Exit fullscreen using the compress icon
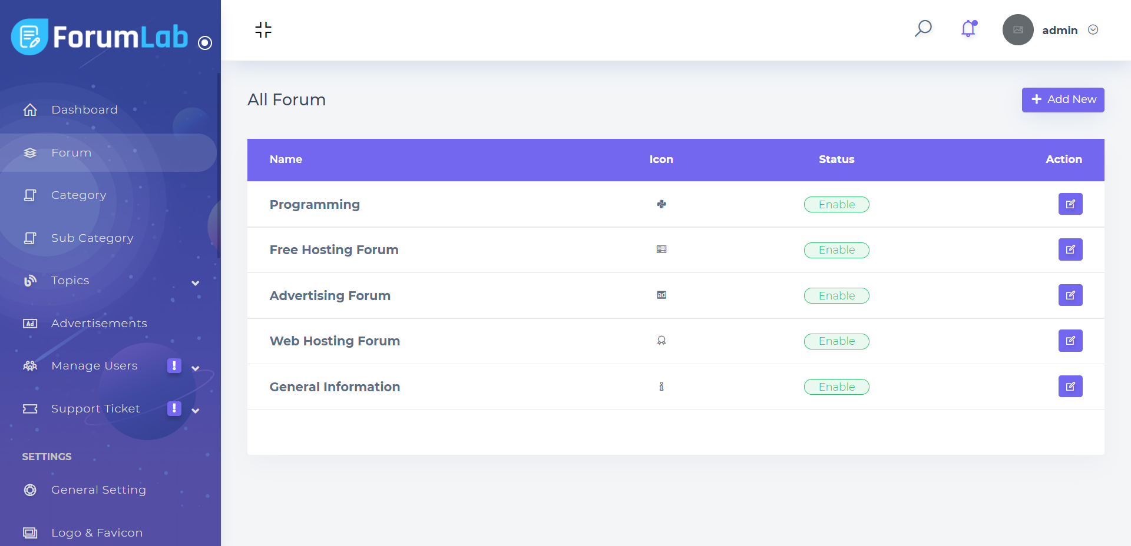Screen dimensions: 1131x546 (x=263, y=29)
